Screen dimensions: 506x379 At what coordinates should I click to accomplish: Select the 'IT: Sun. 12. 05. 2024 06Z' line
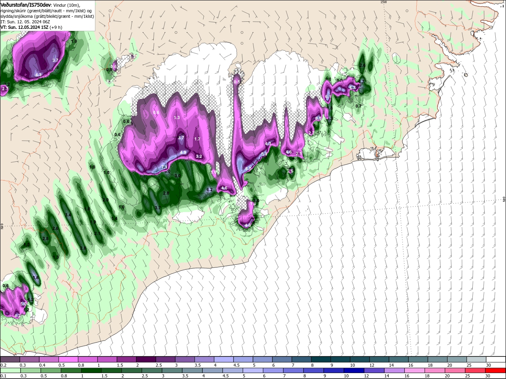click(x=25, y=21)
